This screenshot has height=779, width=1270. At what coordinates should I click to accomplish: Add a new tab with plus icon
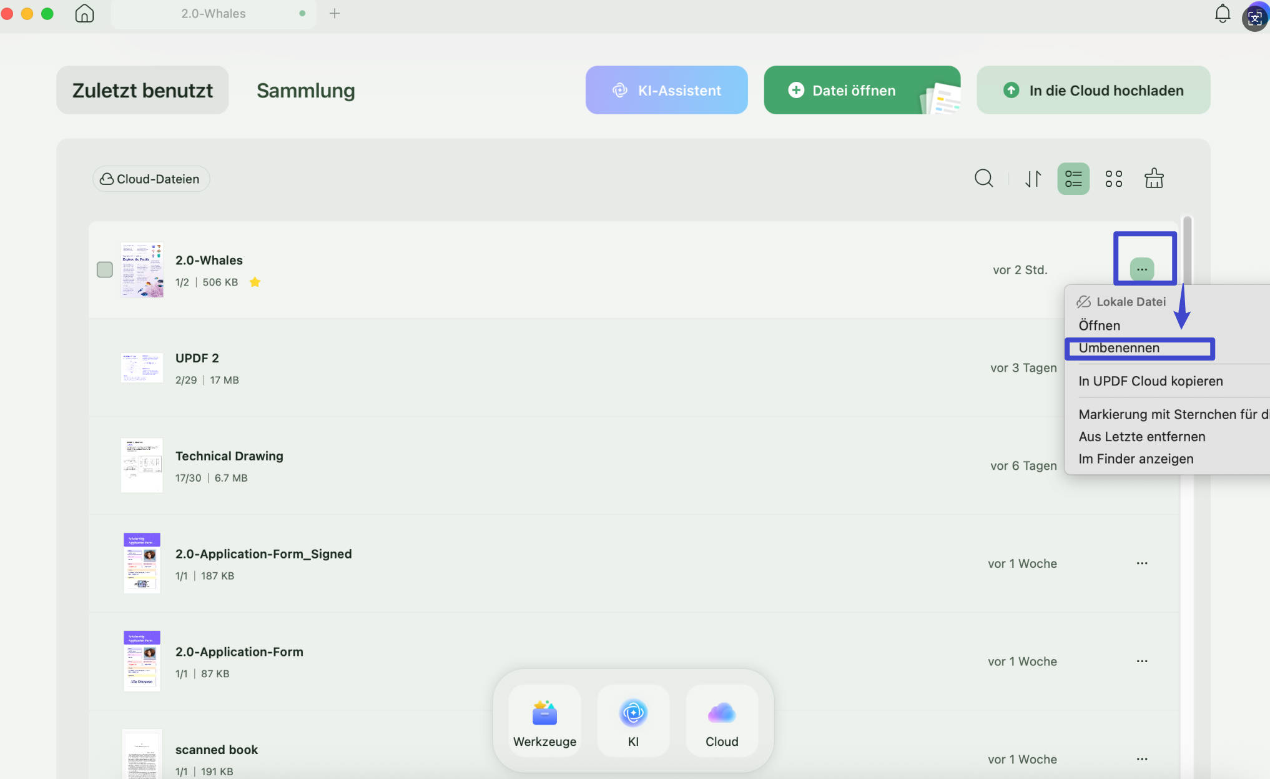click(x=335, y=13)
